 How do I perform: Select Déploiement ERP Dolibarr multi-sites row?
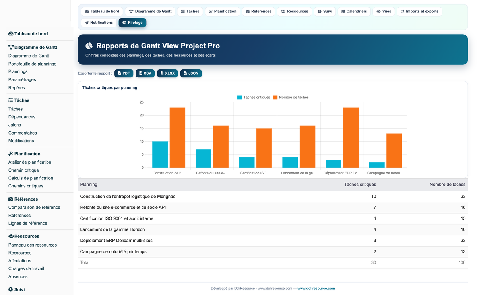coord(273,241)
